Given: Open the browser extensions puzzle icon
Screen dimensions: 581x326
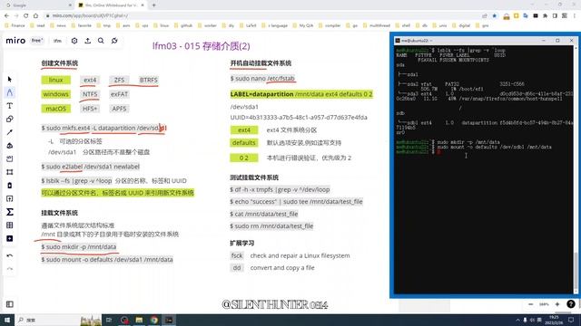Looking at the screenshot, I should [545, 16].
